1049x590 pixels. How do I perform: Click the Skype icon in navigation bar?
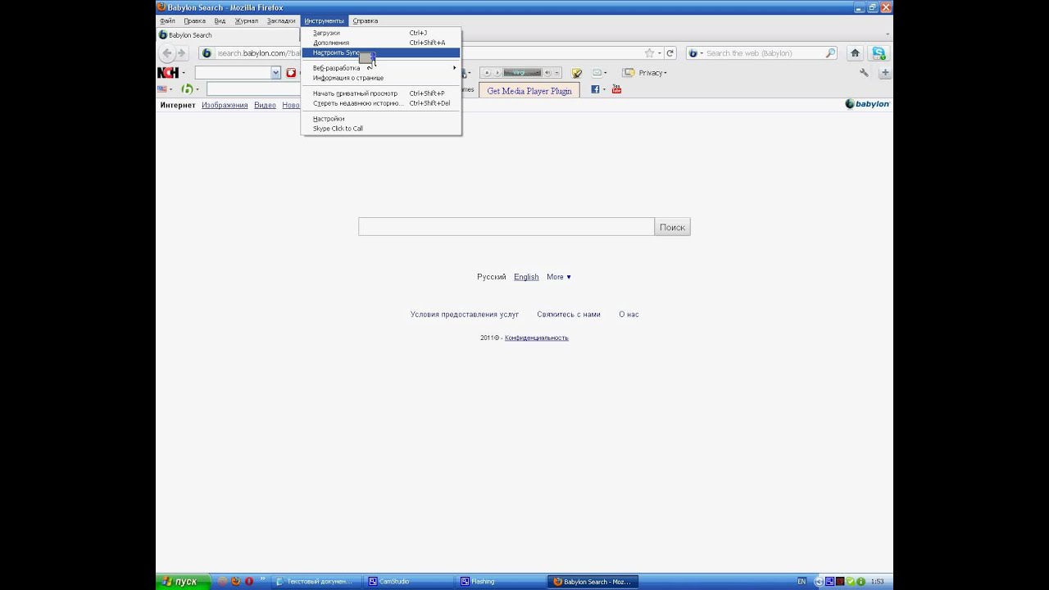(879, 53)
